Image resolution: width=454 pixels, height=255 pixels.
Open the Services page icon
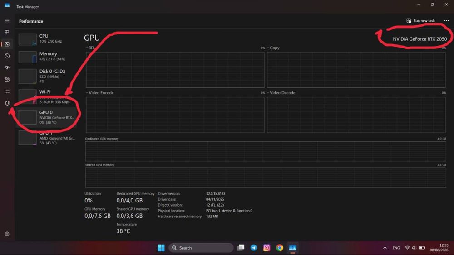(x=7, y=103)
